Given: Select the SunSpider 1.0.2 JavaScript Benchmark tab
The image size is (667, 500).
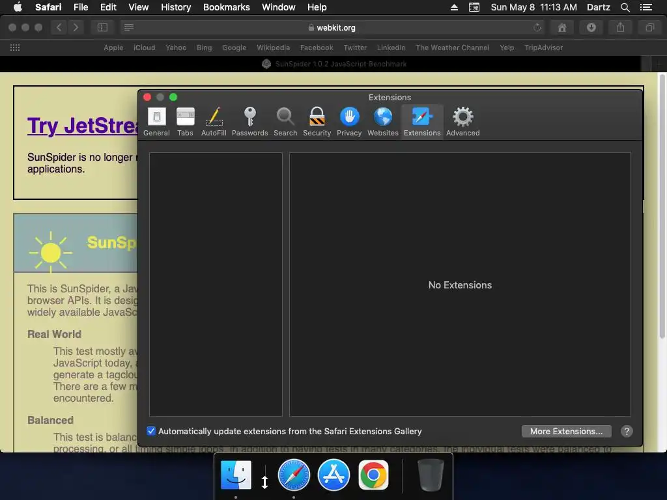Looking at the screenshot, I should pyautogui.click(x=334, y=64).
